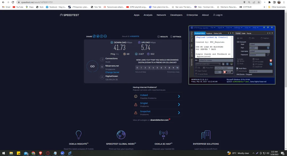Open Ookla 5G Map antenna icon
The height and width of the screenshot is (156, 287).
163,134
